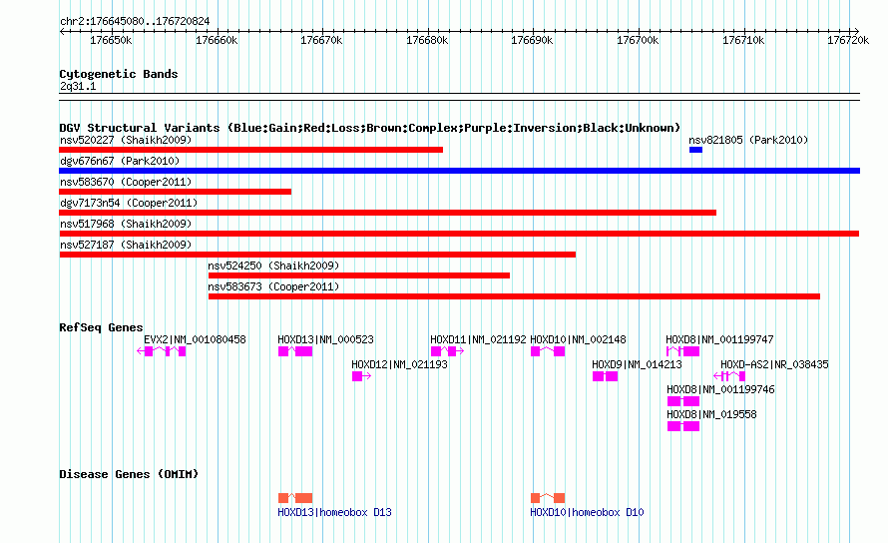Select the RefSeq Genes track title

(101, 327)
